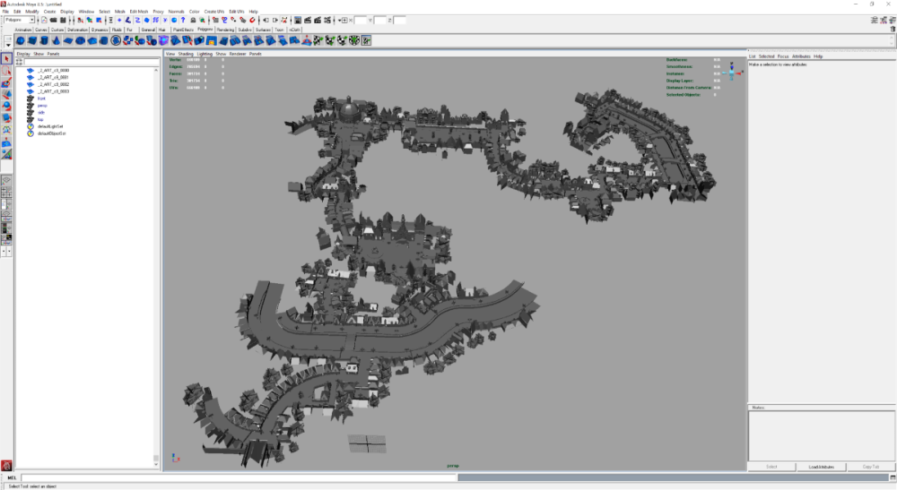Switch to the Rendering shelf tab
This screenshot has width=897, height=490.
[225, 30]
